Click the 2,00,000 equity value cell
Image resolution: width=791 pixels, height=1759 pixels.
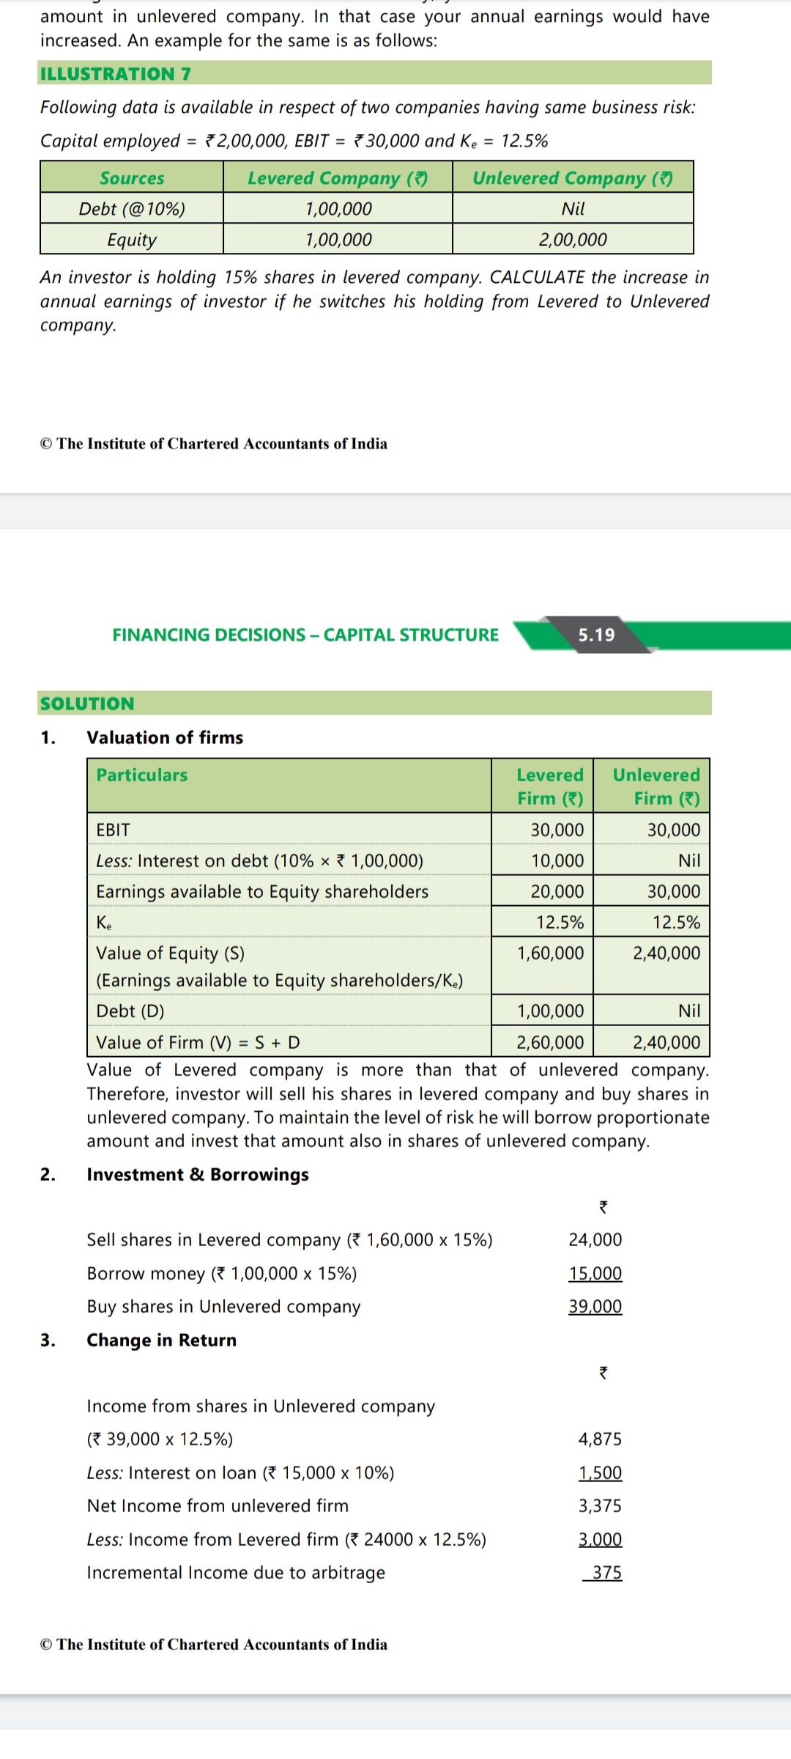(573, 240)
